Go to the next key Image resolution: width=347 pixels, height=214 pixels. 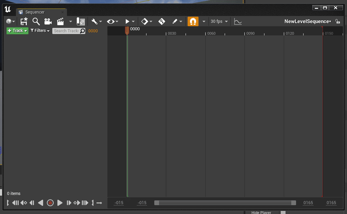click(x=77, y=203)
